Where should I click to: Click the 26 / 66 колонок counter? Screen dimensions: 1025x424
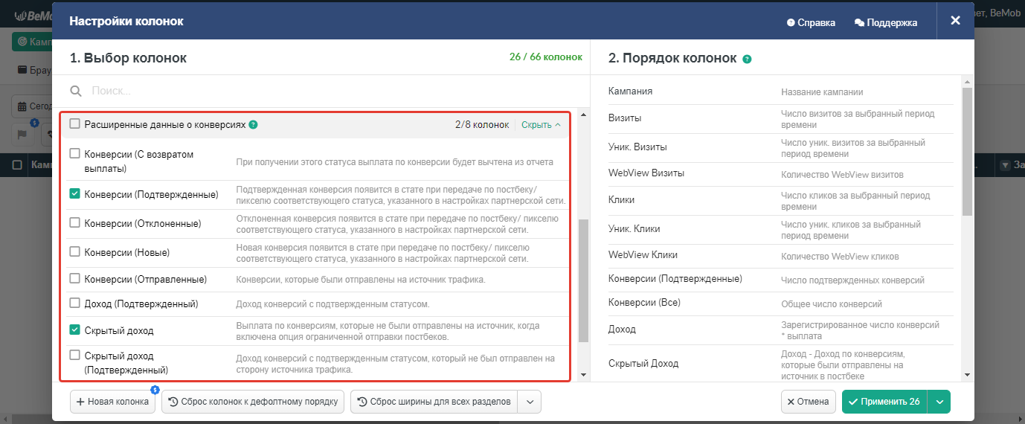coord(545,57)
